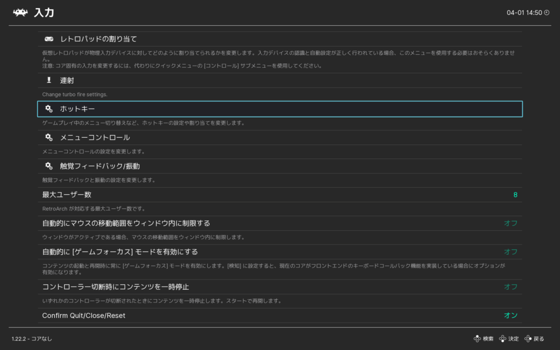Screen dimensions: 560x350
Task: Click the gears icon beside 触覚フィードバック/振動
Action: point(49,166)
